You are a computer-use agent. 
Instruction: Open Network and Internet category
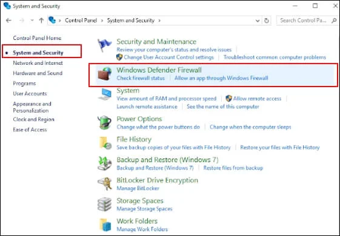click(x=38, y=63)
